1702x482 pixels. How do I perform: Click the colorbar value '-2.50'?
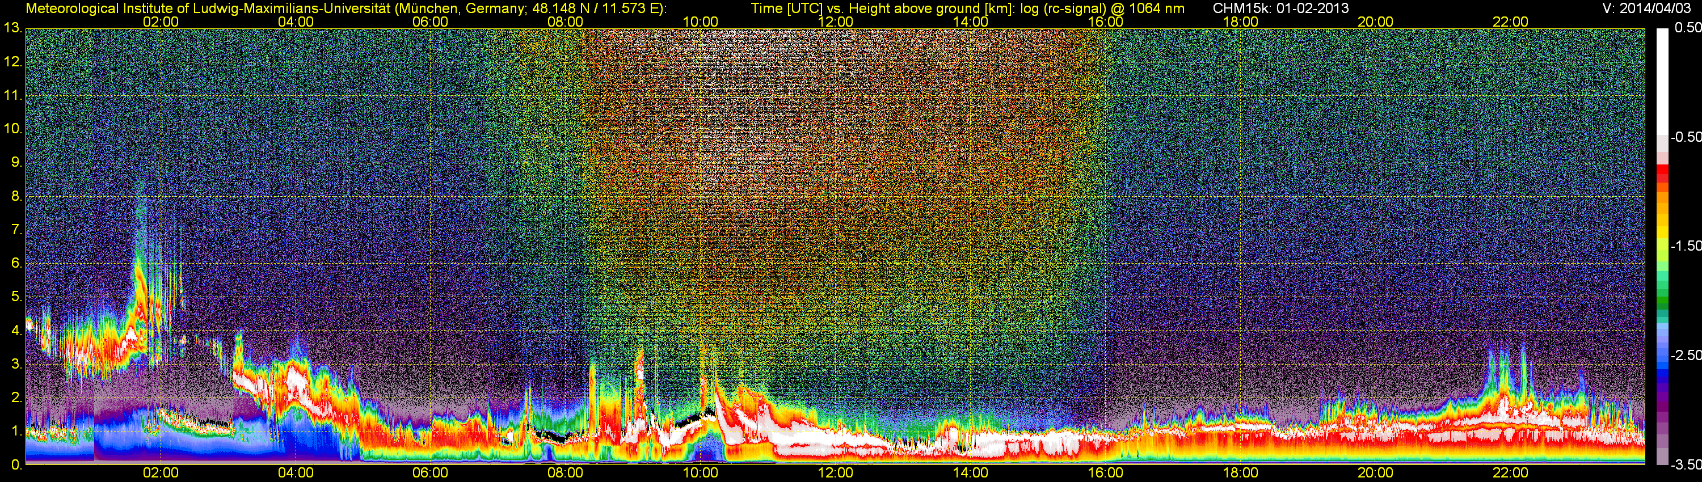coord(1686,355)
